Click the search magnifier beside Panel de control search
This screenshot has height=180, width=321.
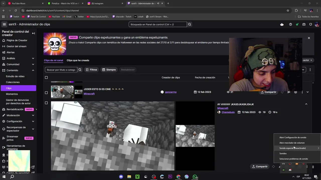click(x=190, y=24)
